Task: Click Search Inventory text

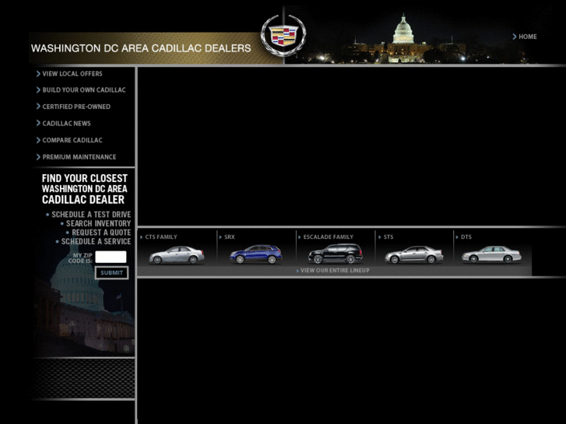Action: coord(98,223)
